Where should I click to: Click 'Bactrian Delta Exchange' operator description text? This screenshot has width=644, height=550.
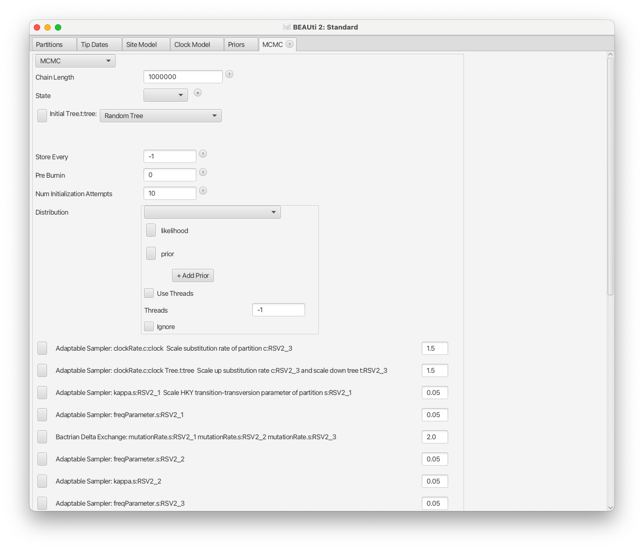[x=196, y=437]
